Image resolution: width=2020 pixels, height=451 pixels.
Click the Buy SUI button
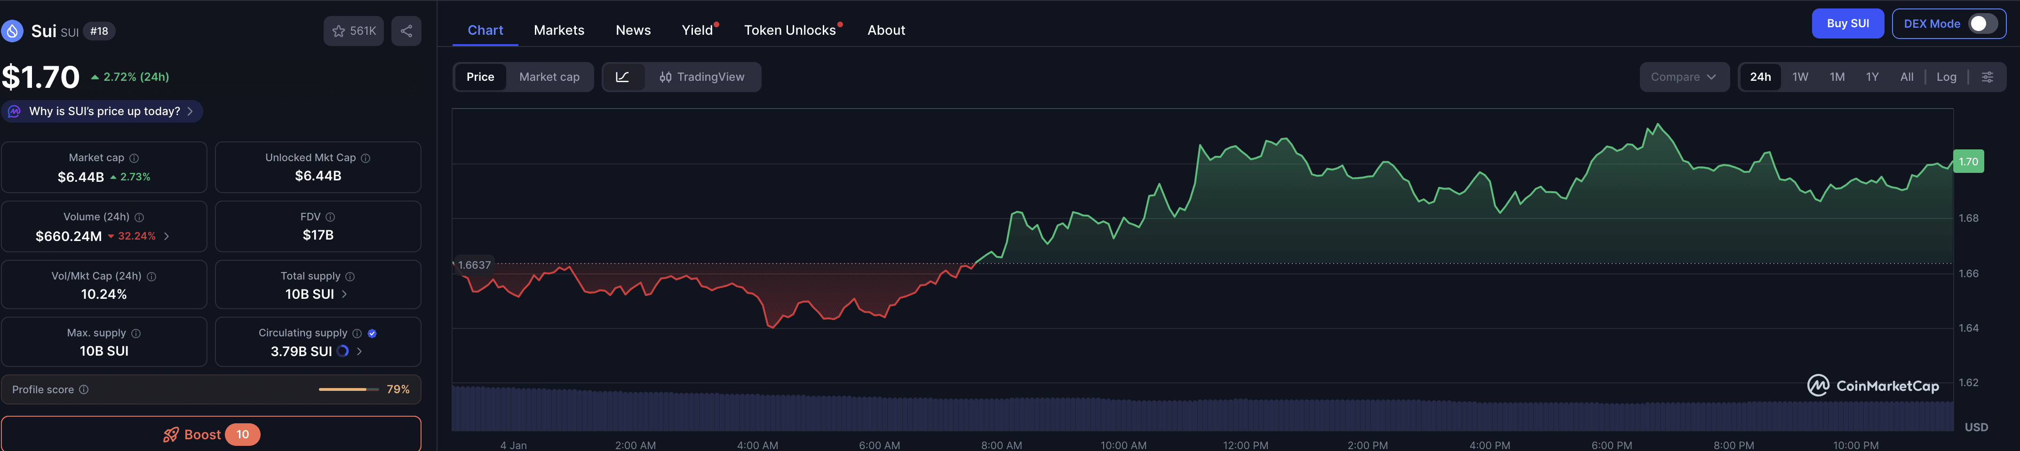(x=1847, y=23)
